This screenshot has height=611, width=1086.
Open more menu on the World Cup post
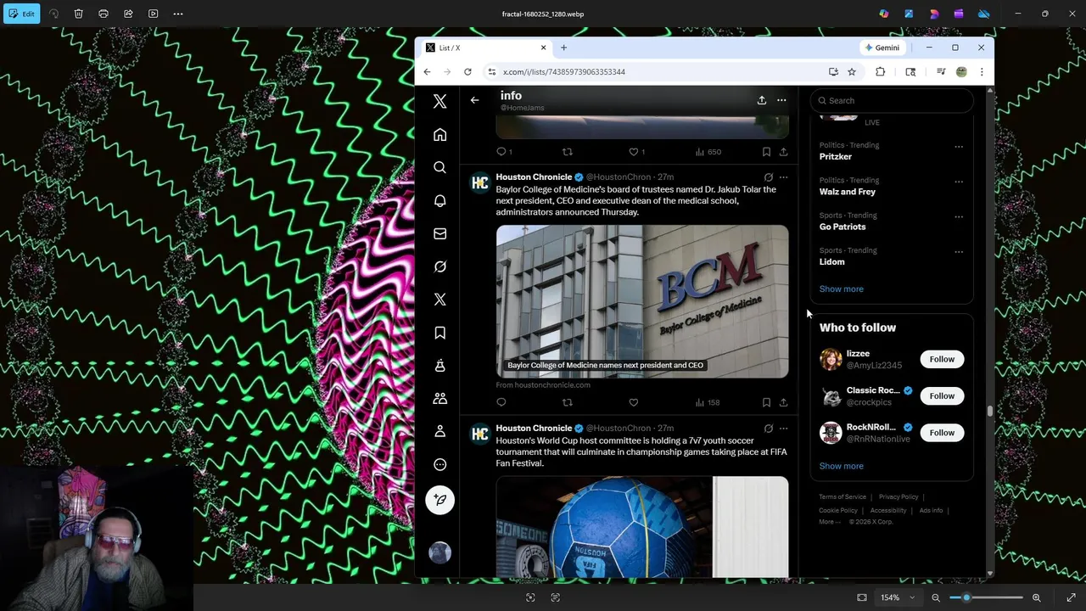pos(783,429)
